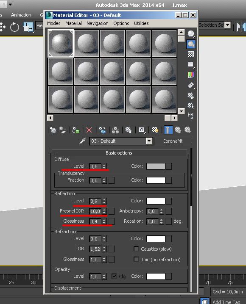Image resolution: width=246 pixels, height=304 pixels.
Task: Click map button next to Fresnel IOR
Action: (x=111, y=211)
